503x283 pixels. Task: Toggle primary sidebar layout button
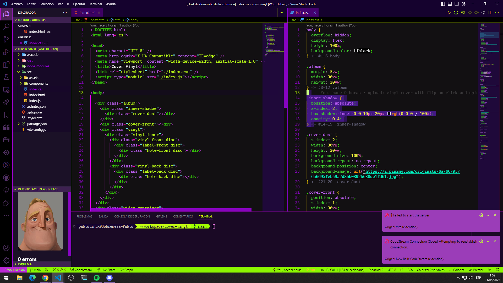[x=443, y=4]
